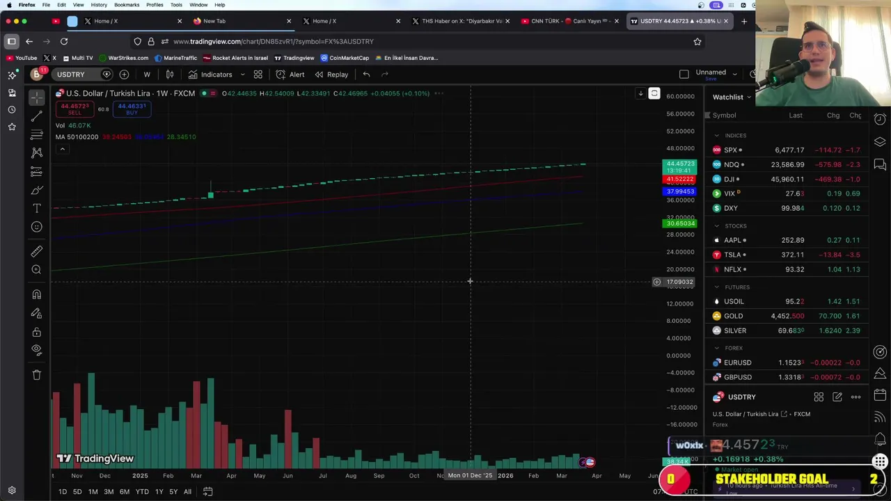891x501 pixels.
Task: Open the W timeframe interval selector
Action: pos(147,74)
